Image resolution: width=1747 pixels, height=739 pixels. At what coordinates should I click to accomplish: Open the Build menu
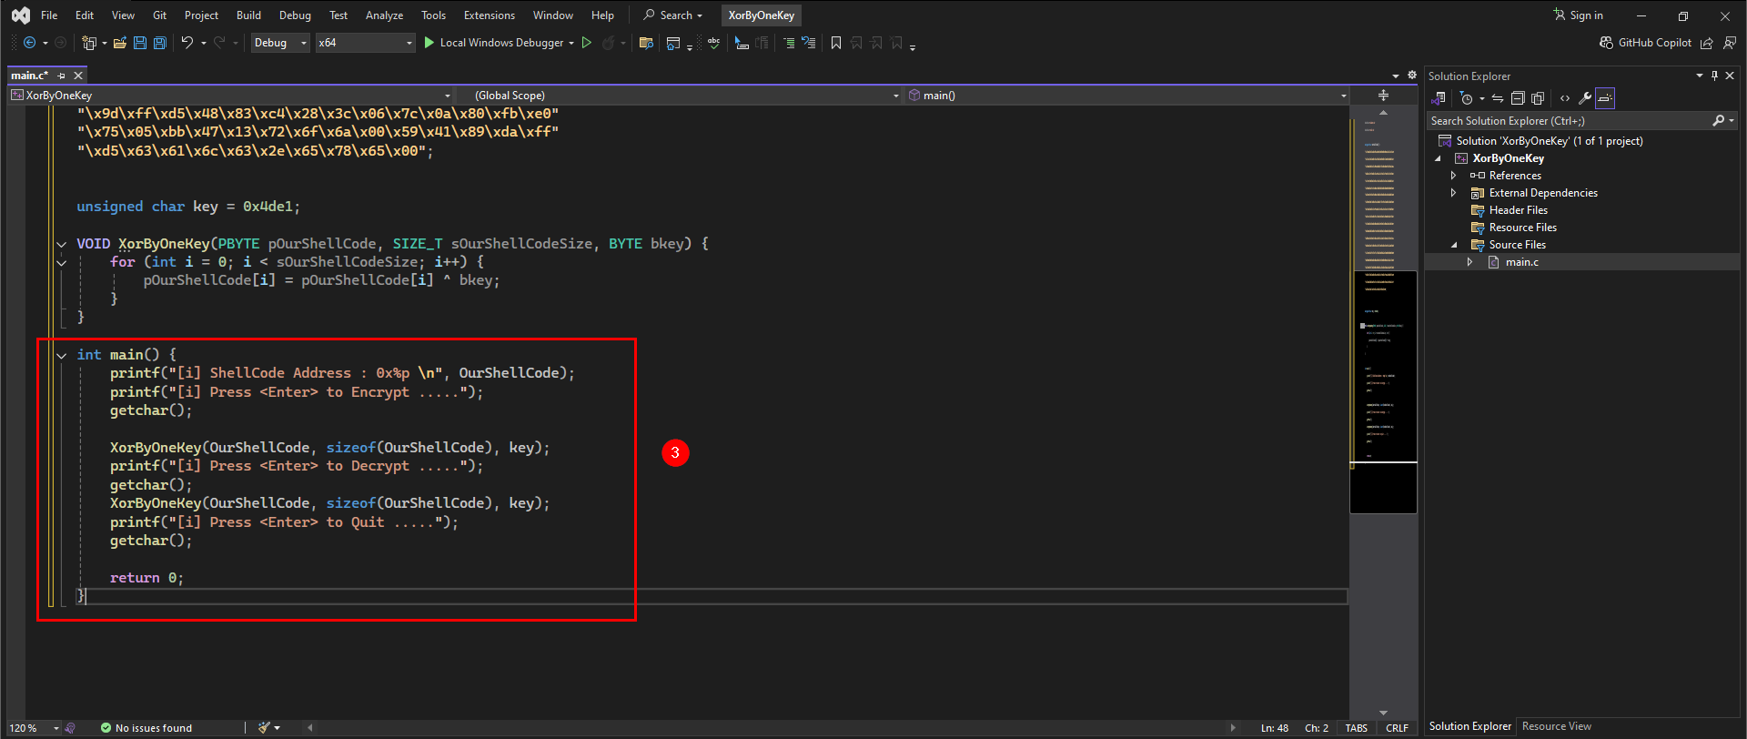click(248, 15)
